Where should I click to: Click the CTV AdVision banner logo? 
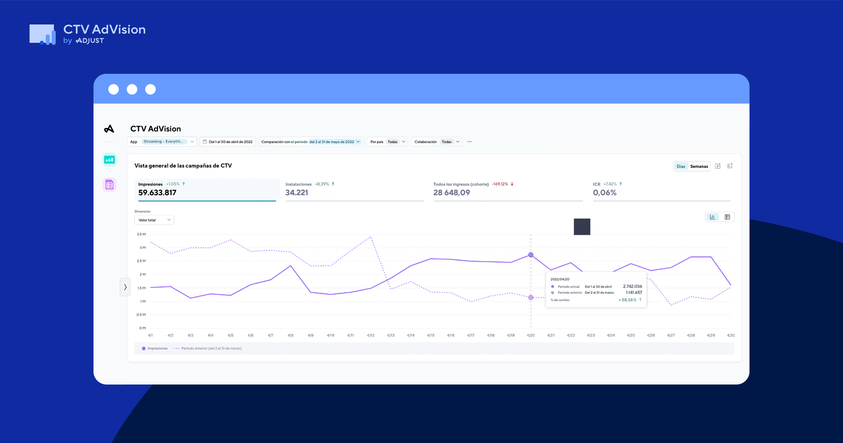coord(87,34)
